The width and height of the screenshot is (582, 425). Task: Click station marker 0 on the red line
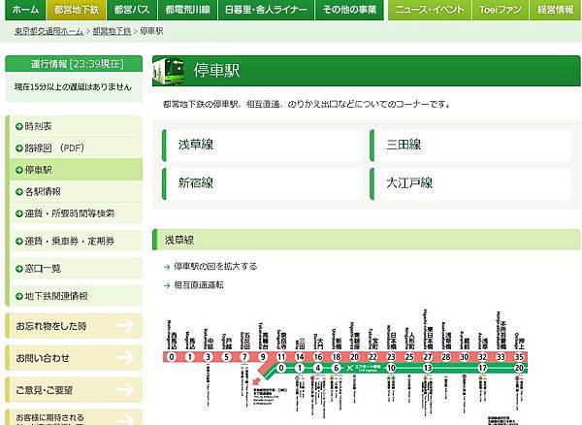pyautogui.click(x=172, y=357)
